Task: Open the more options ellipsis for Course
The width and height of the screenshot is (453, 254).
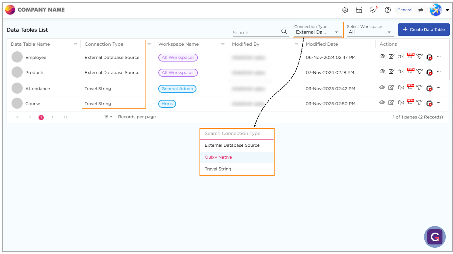Action: pyautogui.click(x=439, y=103)
